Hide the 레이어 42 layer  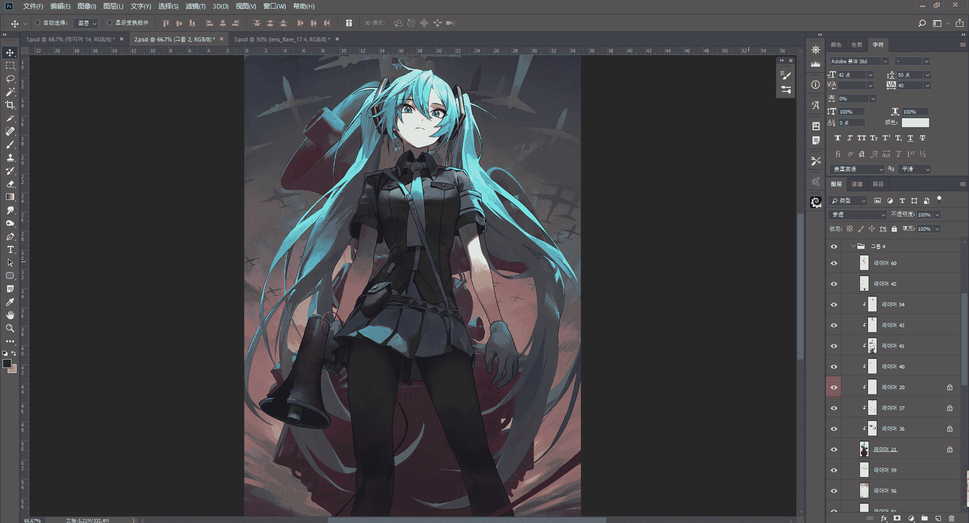(834, 284)
